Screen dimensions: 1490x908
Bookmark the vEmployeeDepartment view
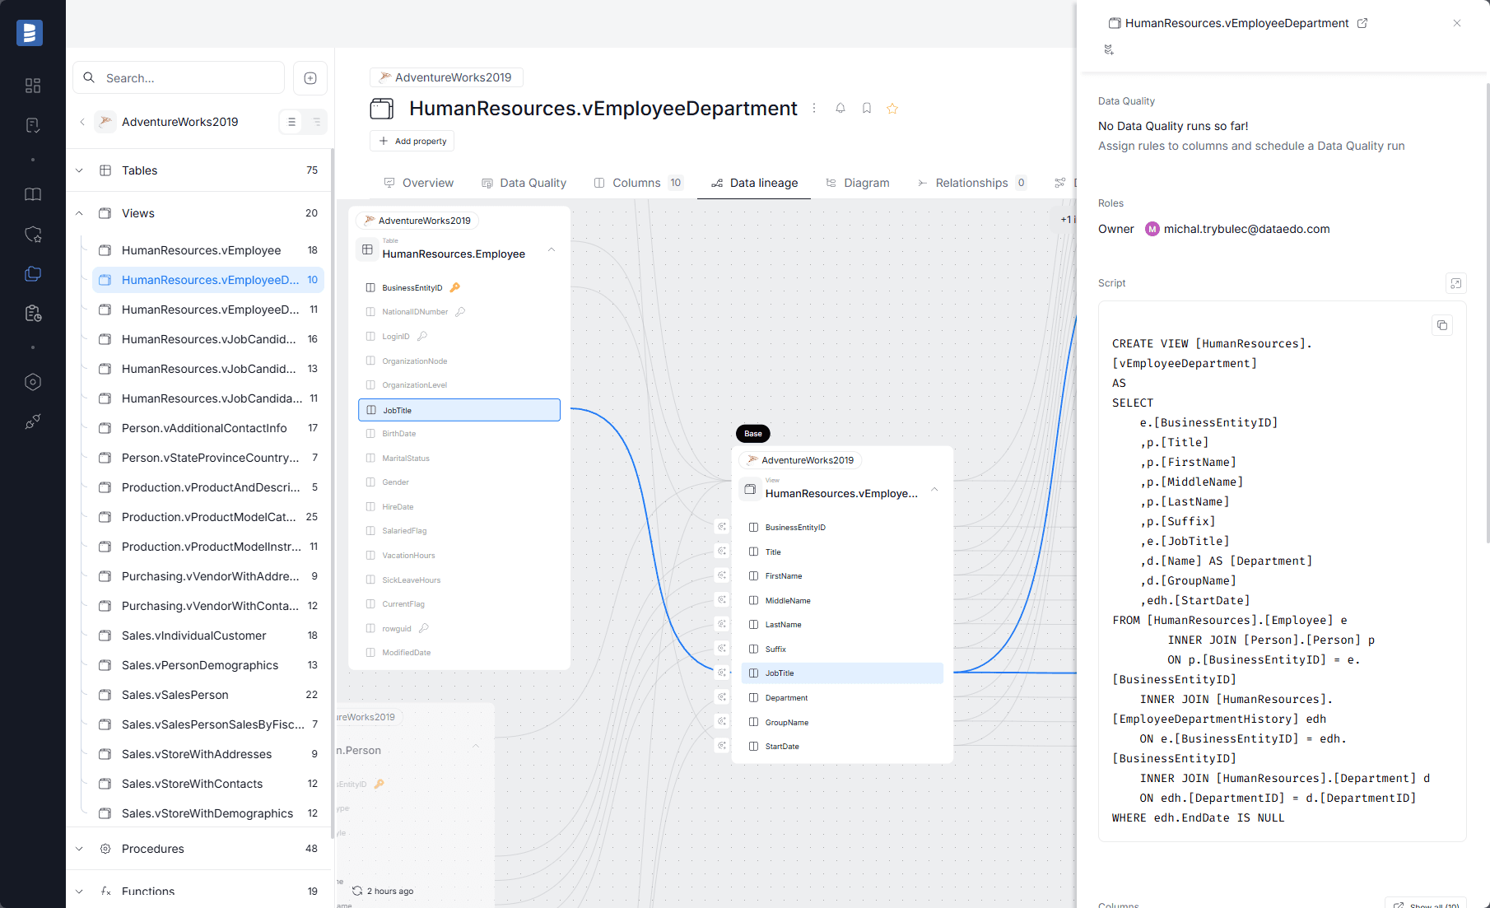(867, 108)
